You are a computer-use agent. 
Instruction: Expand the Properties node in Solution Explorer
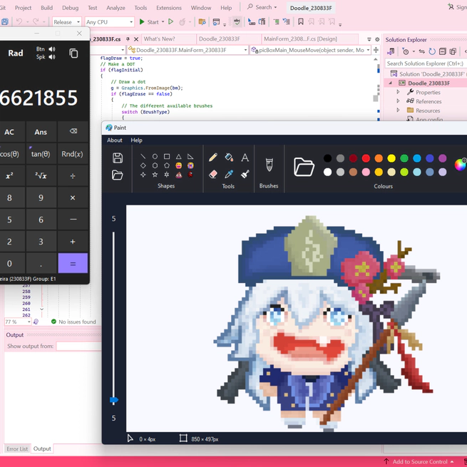tap(399, 92)
